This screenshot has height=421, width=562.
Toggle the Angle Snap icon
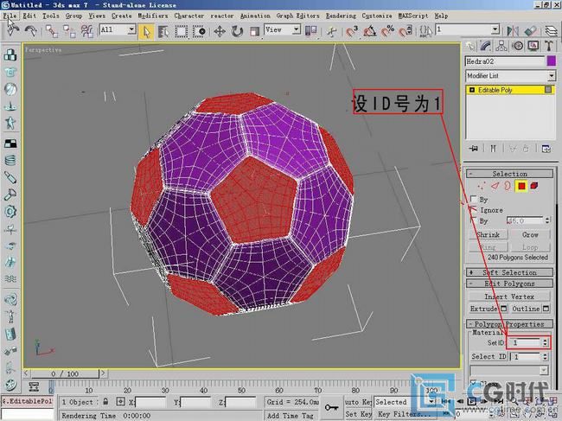click(x=369, y=31)
